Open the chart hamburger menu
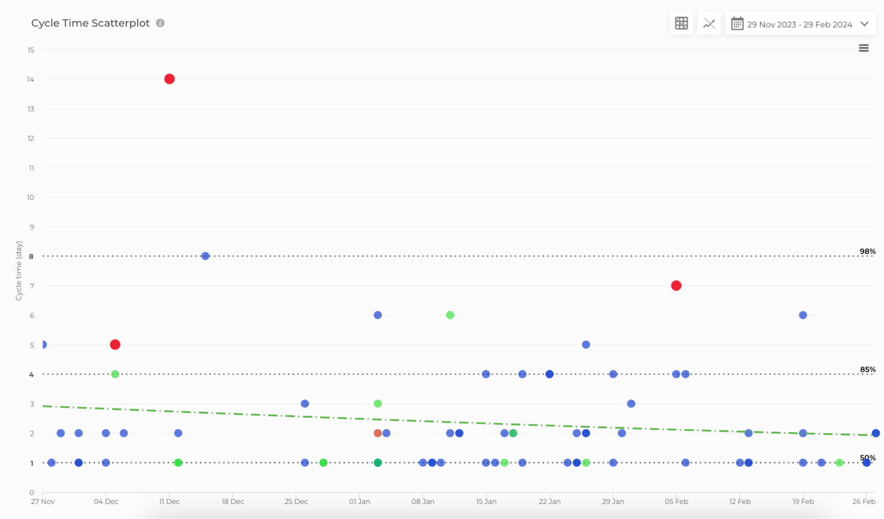 [863, 48]
